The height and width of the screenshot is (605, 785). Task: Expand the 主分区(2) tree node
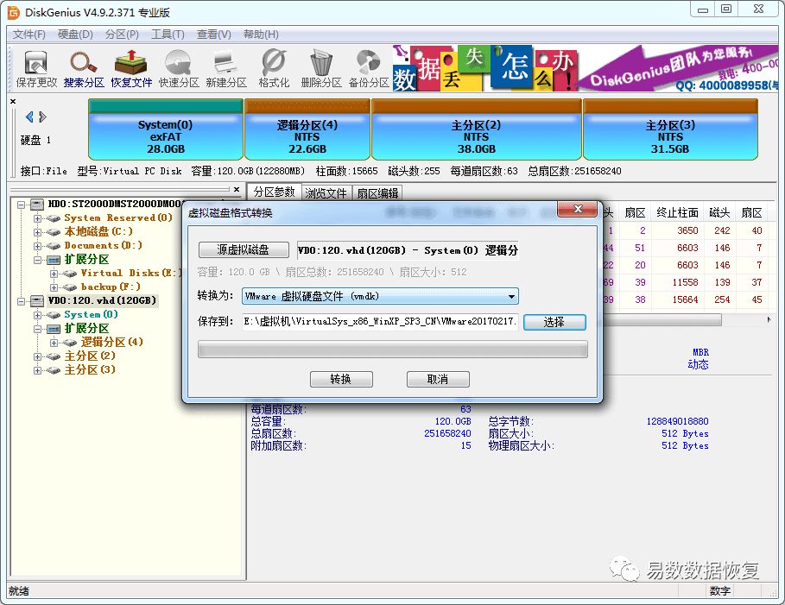coord(37,356)
